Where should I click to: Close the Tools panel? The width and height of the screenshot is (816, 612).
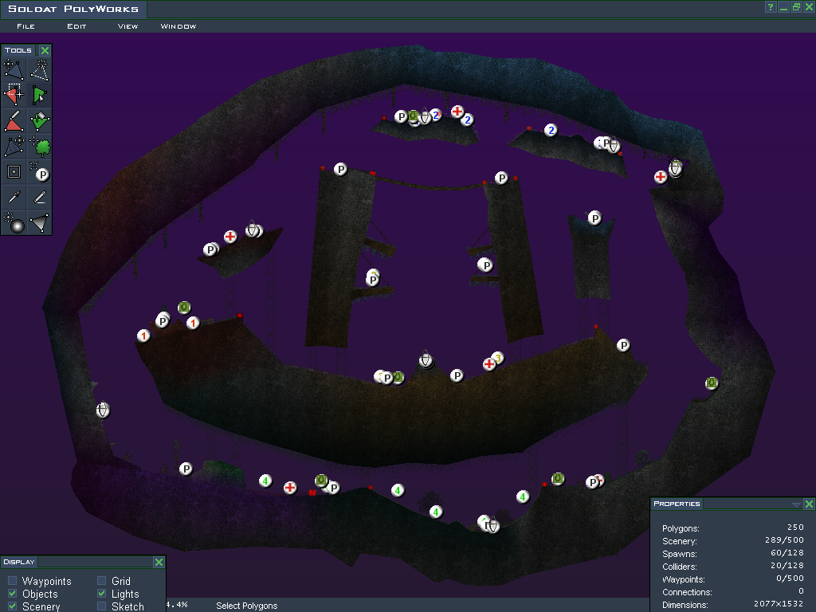click(45, 50)
